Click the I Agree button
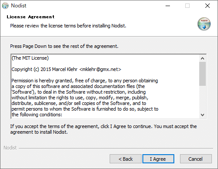 pyautogui.click(x=158, y=159)
